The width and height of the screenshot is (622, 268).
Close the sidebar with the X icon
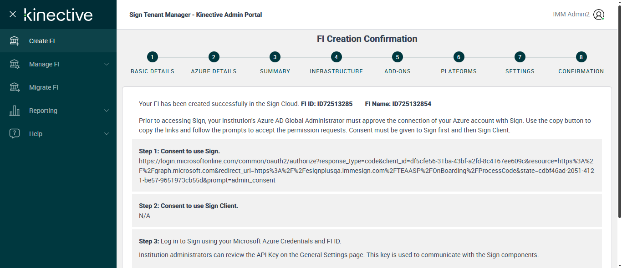13,15
